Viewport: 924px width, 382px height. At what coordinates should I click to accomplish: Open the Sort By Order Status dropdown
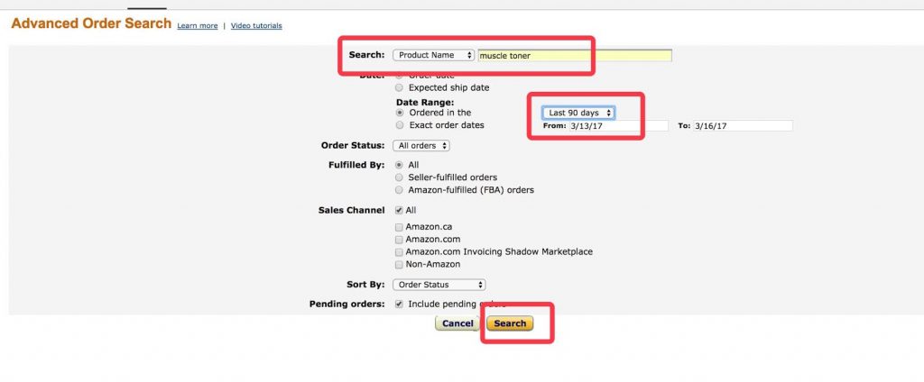click(439, 285)
